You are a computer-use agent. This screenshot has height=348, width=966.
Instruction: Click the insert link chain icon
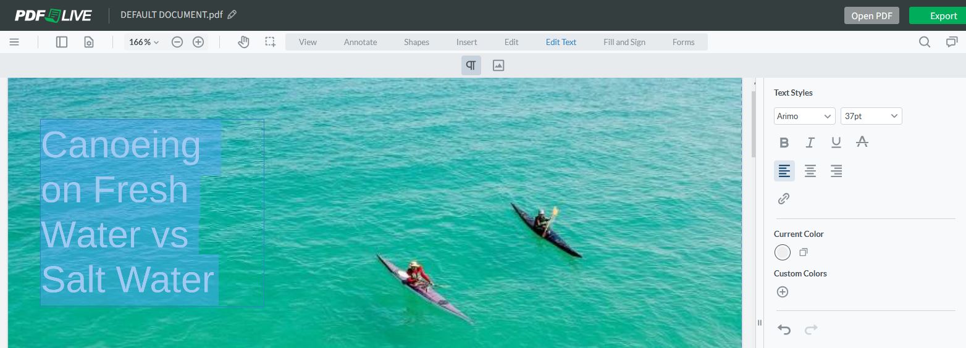click(x=784, y=199)
